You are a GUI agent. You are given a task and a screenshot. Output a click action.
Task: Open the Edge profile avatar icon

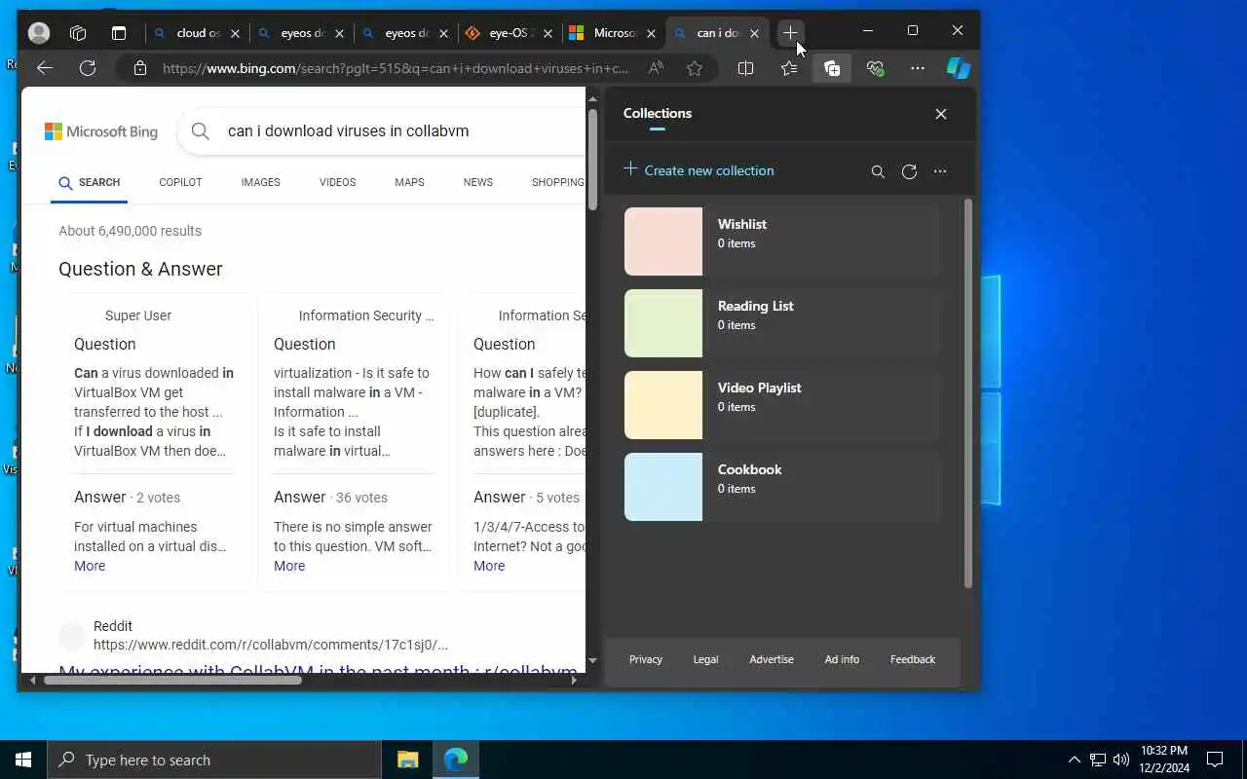click(39, 33)
